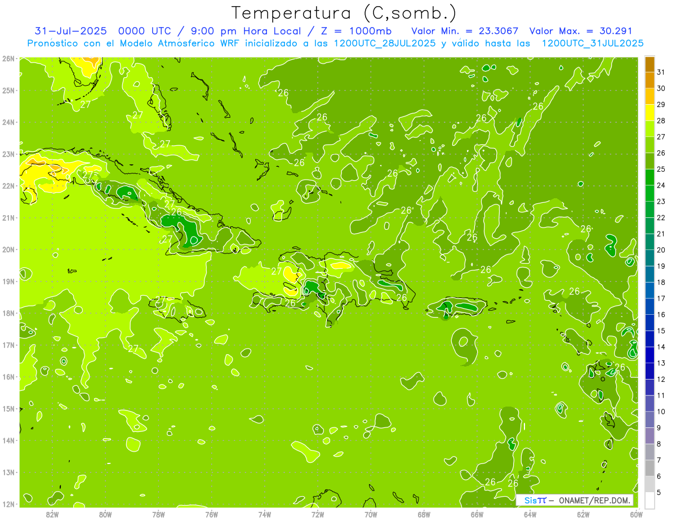Click the '70W' longitude axis label
This screenshot has width=676, height=522.
coord(371,514)
